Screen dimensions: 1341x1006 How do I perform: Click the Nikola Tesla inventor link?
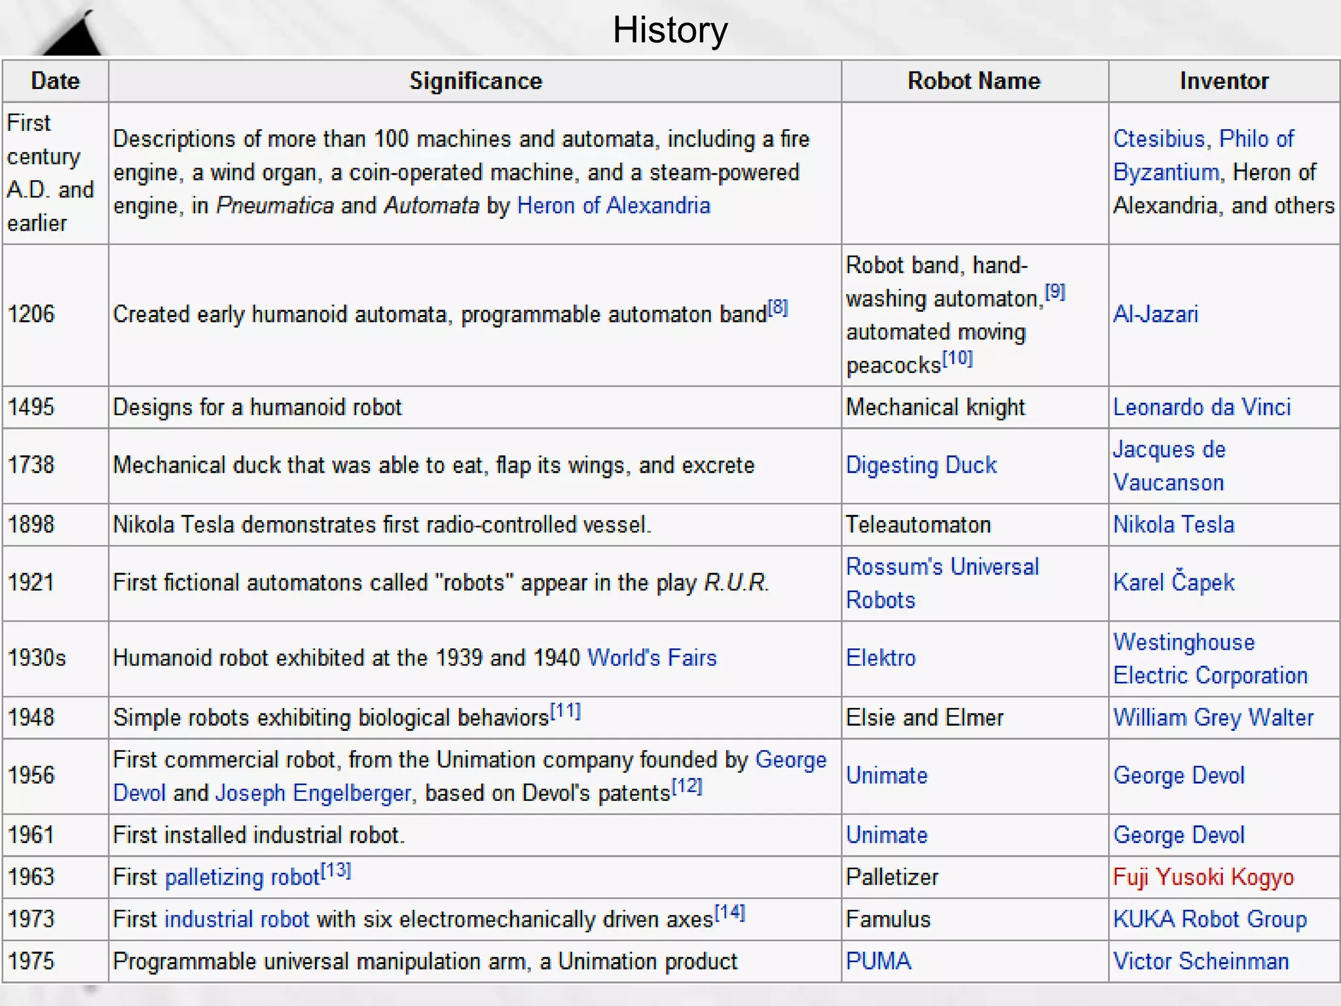point(1174,525)
